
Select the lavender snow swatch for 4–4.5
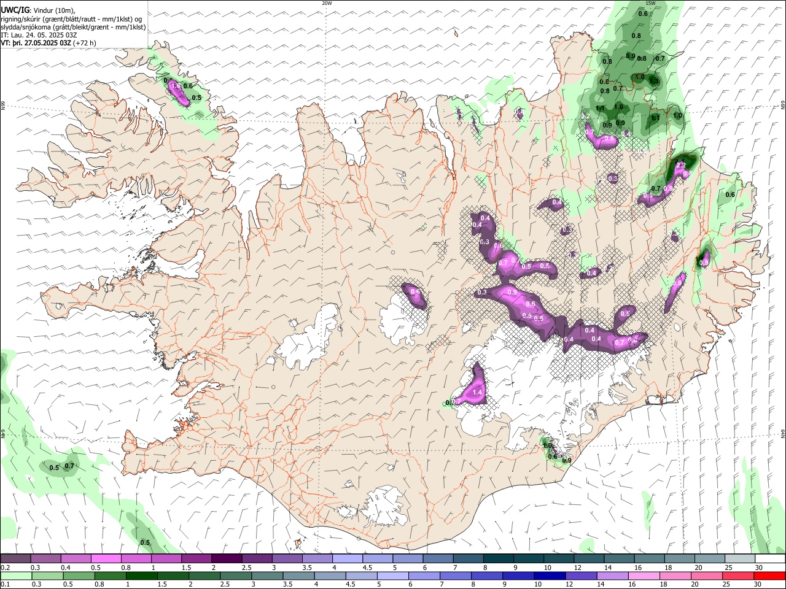[x=347, y=559]
